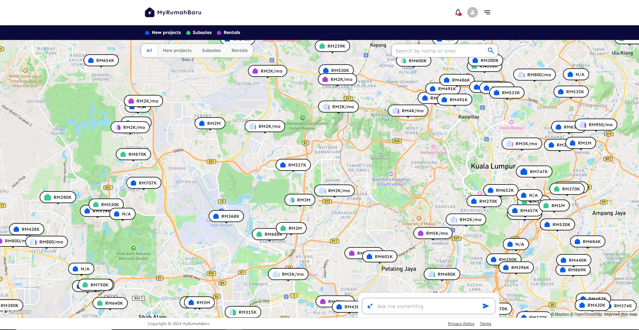Image resolution: width=639 pixels, height=330 pixels.
Task: Open the RM533K map marker
Action: pos(507,93)
